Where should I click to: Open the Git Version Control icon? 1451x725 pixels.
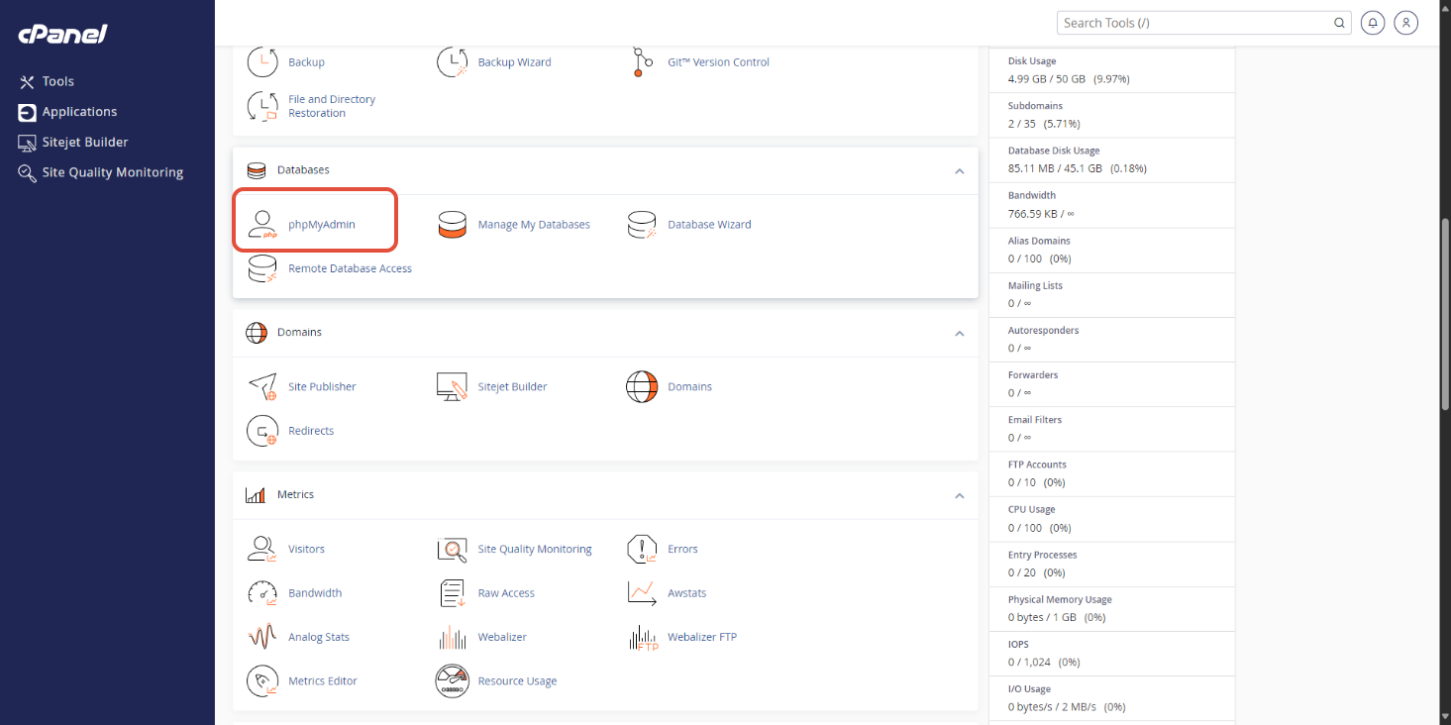coord(642,61)
